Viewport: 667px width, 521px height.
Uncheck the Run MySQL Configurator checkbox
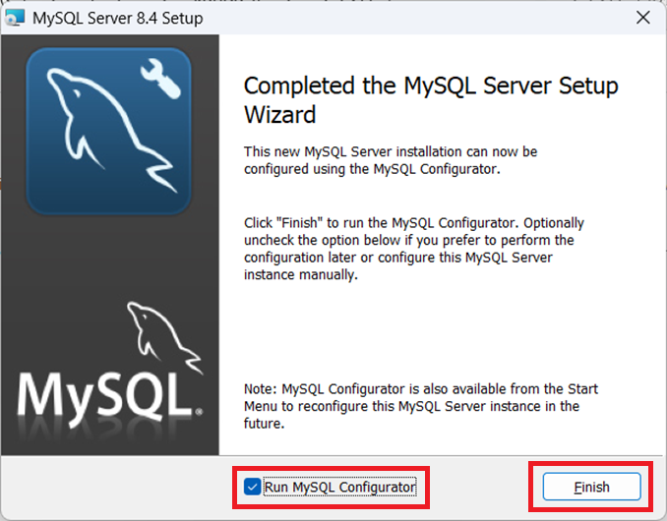tap(253, 487)
